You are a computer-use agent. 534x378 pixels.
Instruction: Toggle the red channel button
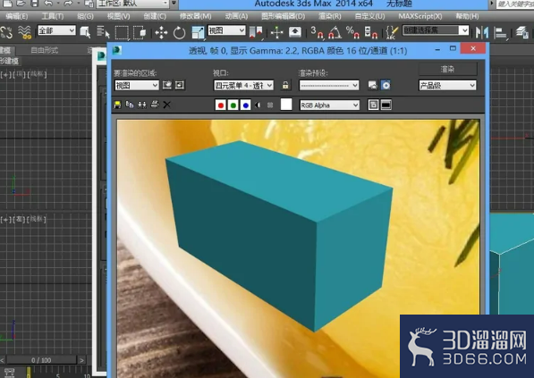click(221, 105)
